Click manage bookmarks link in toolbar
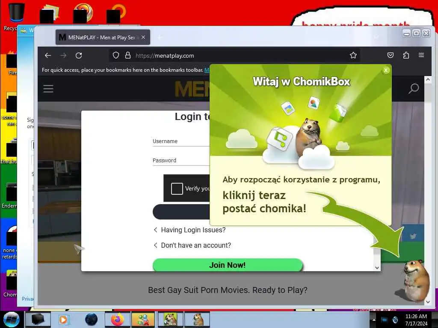Viewport: 438px width, 328px height. pyautogui.click(x=207, y=70)
